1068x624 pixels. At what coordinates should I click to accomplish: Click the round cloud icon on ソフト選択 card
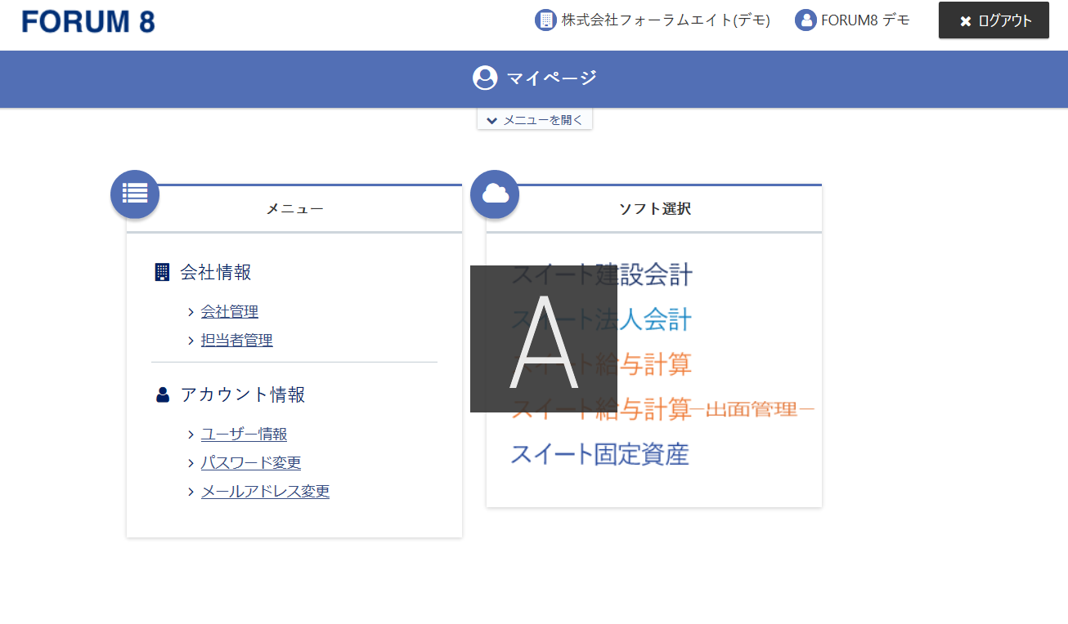pos(495,194)
